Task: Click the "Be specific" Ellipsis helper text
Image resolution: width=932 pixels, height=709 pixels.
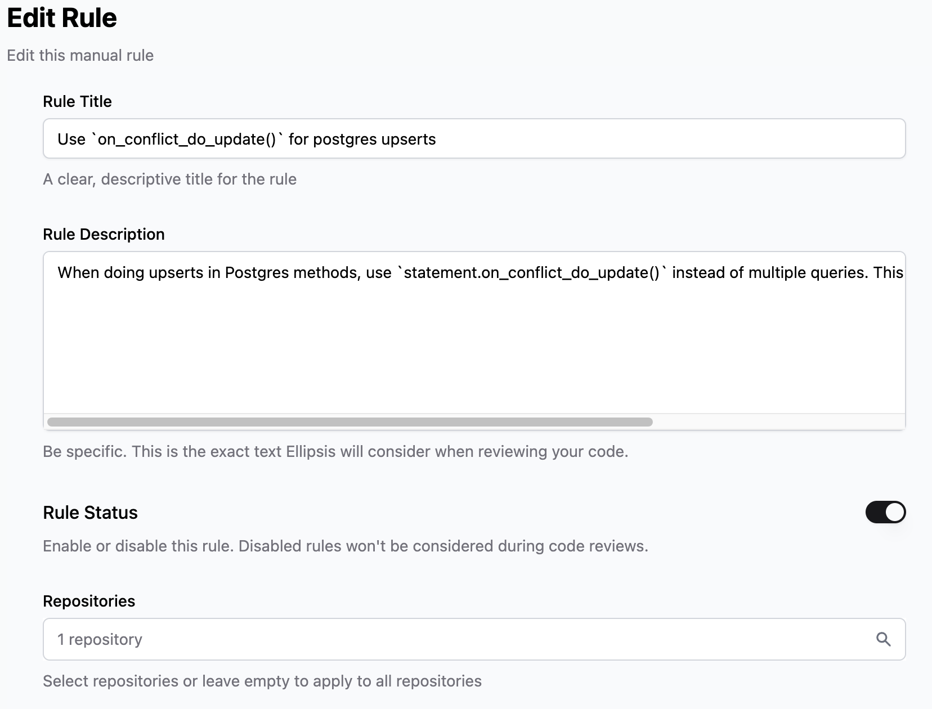Action: tap(335, 451)
